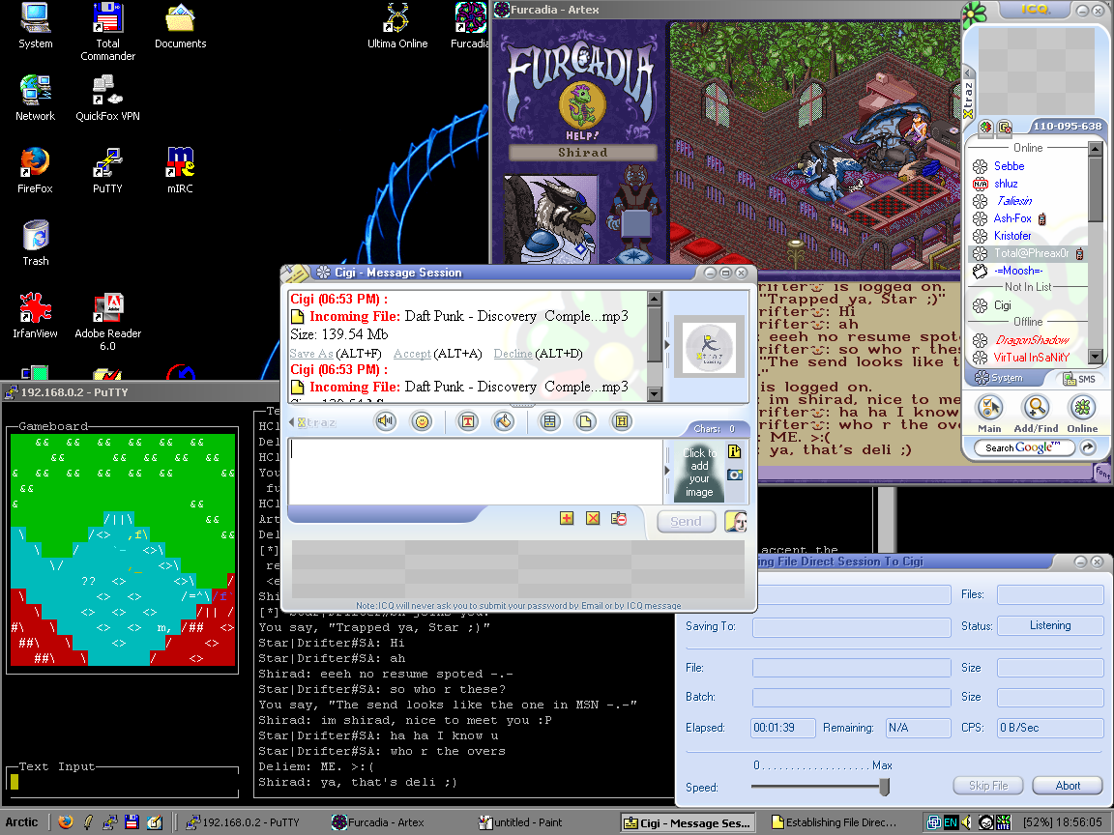Click Skip File in file transfer window

tap(988, 786)
